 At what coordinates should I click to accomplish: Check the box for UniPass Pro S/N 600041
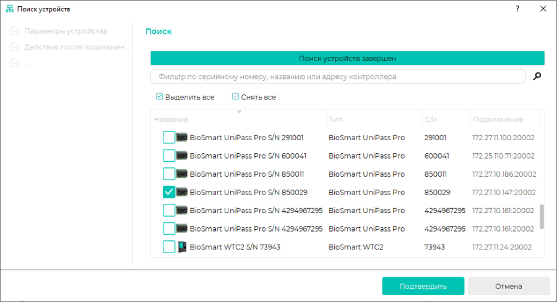169,156
